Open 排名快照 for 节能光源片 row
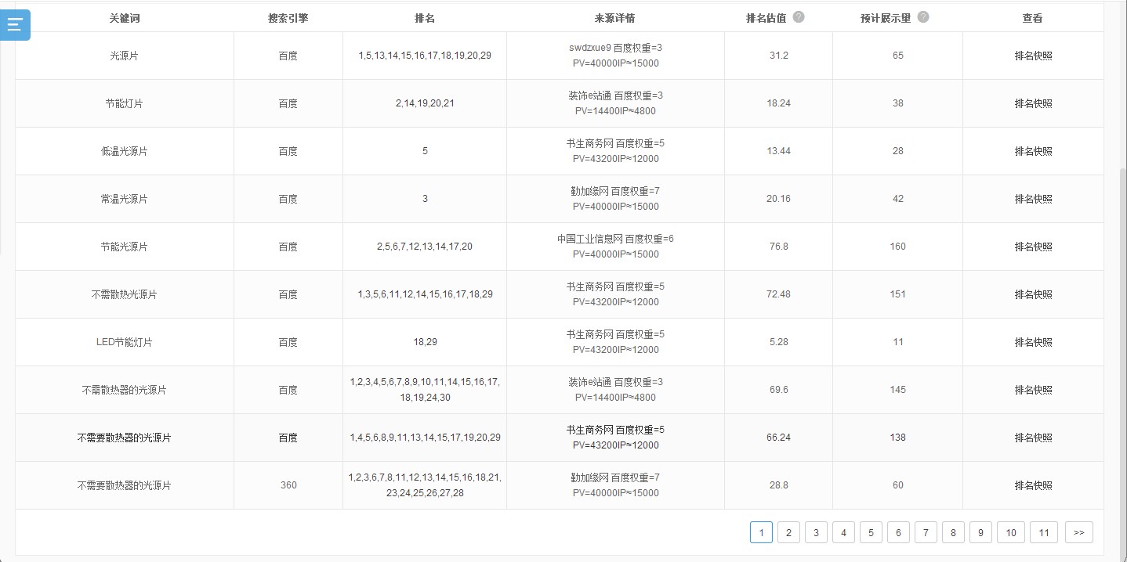The height and width of the screenshot is (562, 1127). pos(1033,247)
